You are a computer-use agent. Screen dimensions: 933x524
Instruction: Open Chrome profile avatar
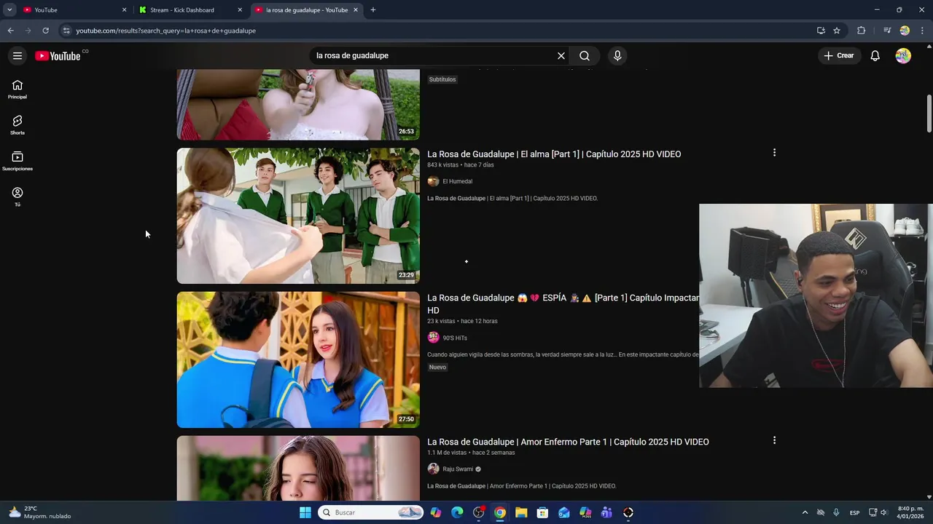coord(905,31)
